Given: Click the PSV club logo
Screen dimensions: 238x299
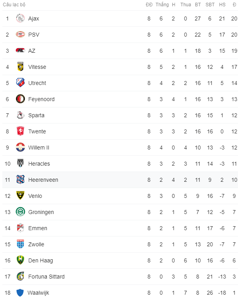Looking at the screenshot, I should pos(20,35).
